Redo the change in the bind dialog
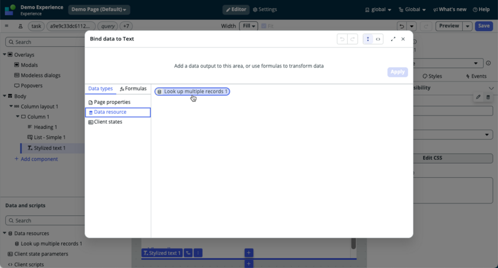Viewport: 498px width, 268px height. (x=352, y=39)
